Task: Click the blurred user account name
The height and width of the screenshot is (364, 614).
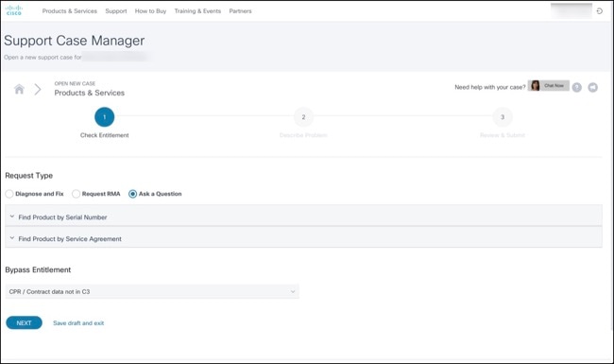Action: click(x=571, y=10)
